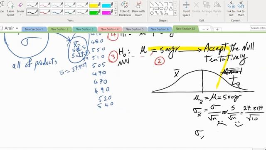This screenshot has height=150, width=266.
Task: Open the Arrange dropdown
Action: (207, 9)
